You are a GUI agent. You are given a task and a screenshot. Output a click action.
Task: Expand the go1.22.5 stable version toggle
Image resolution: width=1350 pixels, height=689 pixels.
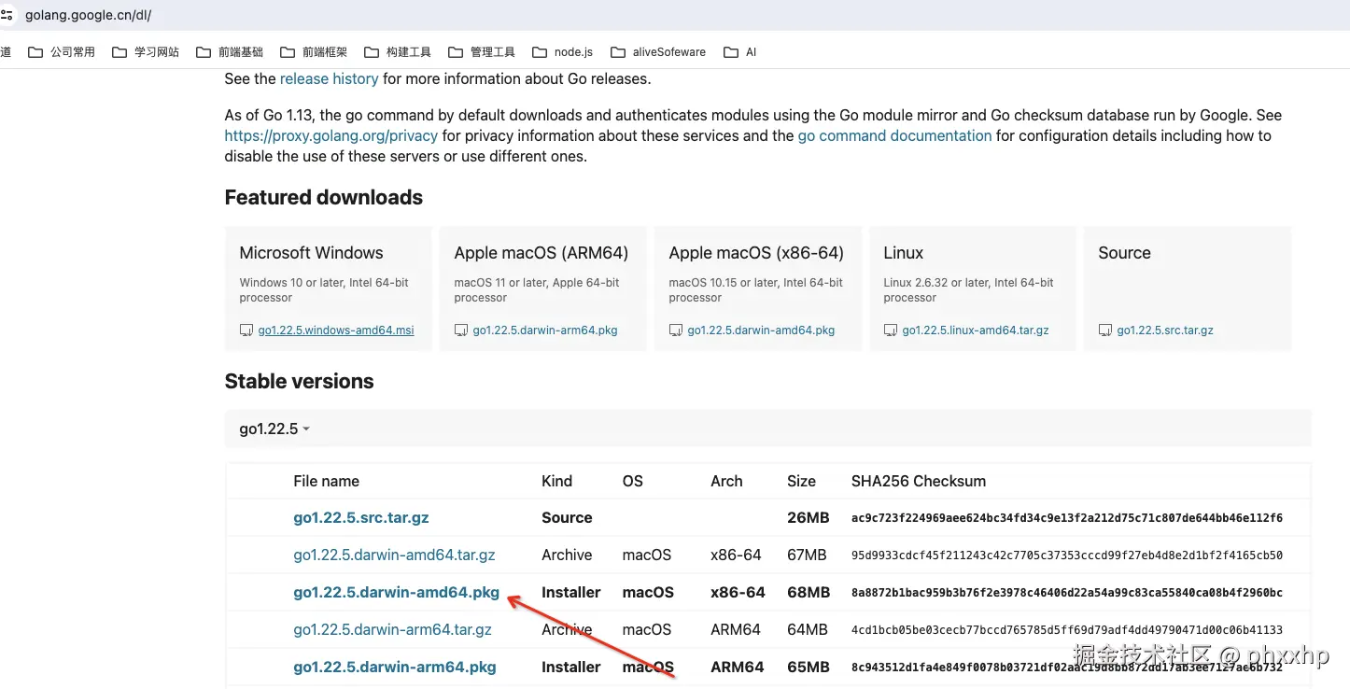[x=274, y=429]
